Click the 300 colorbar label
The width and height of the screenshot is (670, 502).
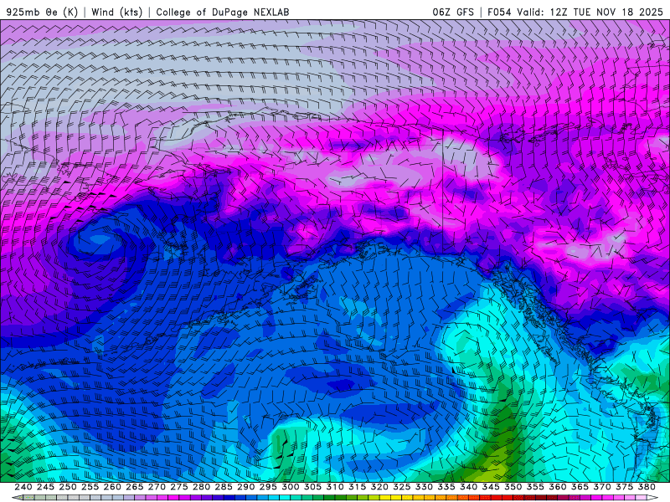290,487
